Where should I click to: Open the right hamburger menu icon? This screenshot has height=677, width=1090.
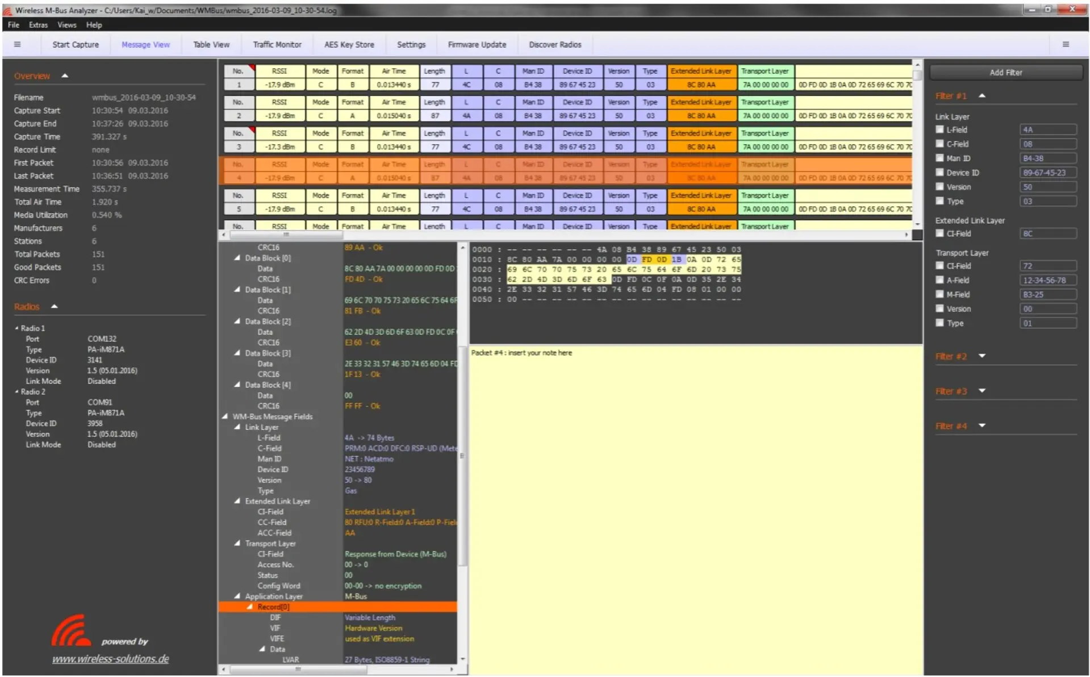coord(1066,44)
